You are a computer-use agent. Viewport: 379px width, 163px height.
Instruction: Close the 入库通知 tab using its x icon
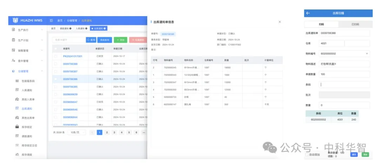(86, 28)
